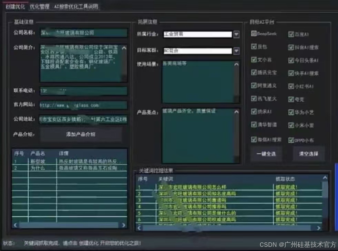Click the 产品亮点 scroll-up arrow

pos(236,112)
